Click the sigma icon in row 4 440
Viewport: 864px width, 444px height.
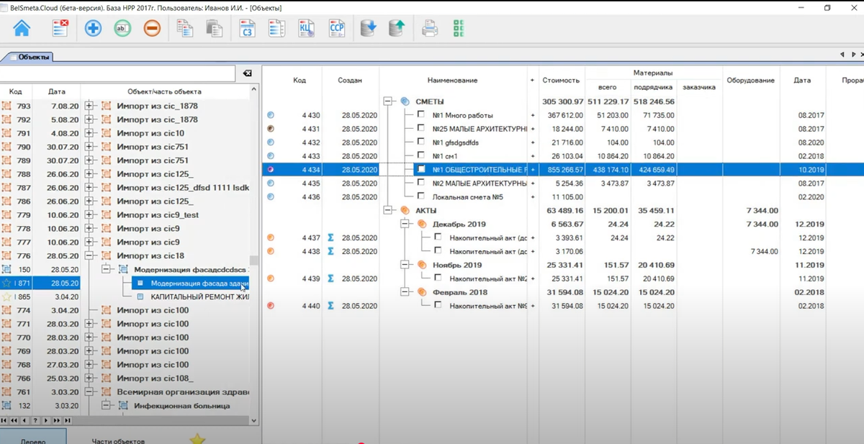[x=331, y=306]
